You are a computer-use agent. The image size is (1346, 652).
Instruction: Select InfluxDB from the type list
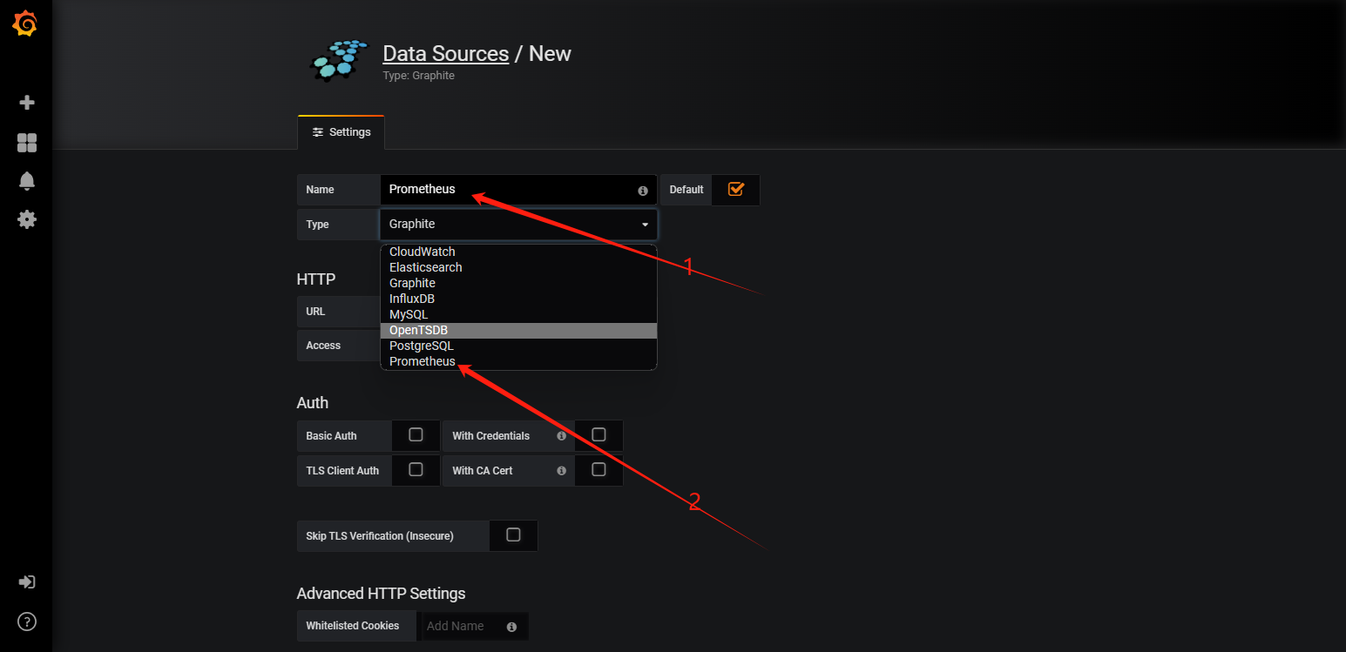pyautogui.click(x=518, y=299)
